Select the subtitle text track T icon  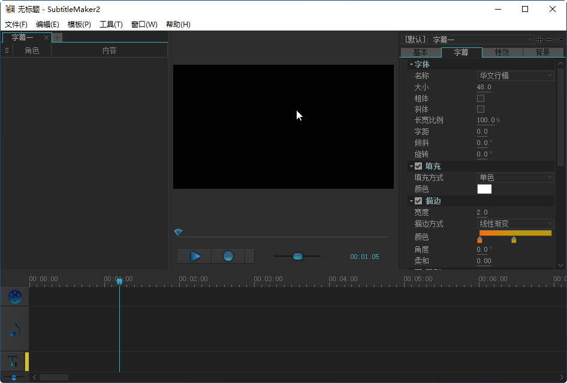coord(13,361)
